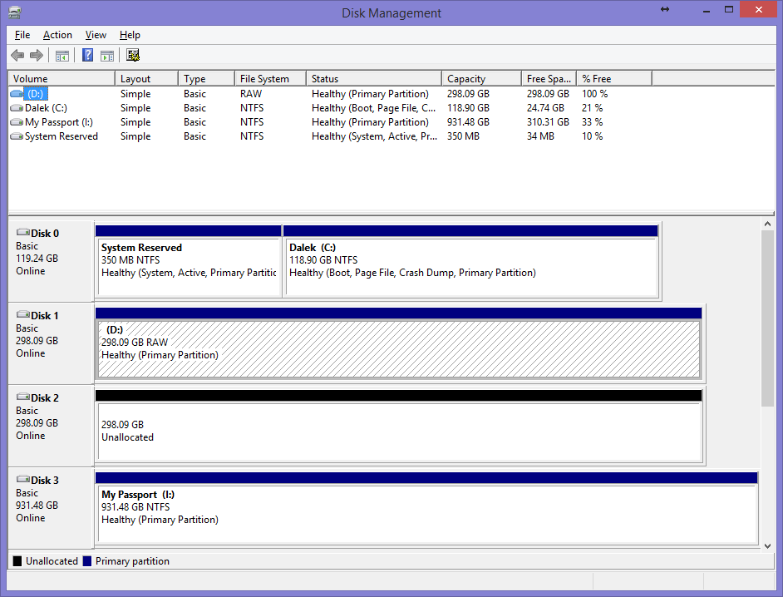Click the Disk 2 drive icon

tap(23, 397)
